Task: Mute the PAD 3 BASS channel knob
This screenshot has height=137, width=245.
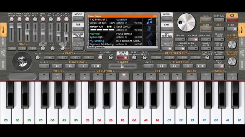Action: (x=27, y=19)
